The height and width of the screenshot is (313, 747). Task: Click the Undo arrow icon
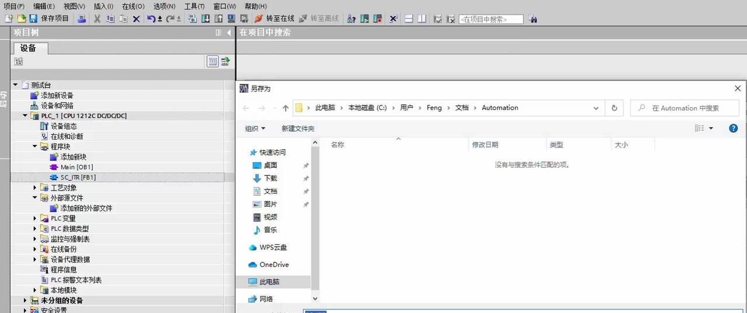coord(152,19)
